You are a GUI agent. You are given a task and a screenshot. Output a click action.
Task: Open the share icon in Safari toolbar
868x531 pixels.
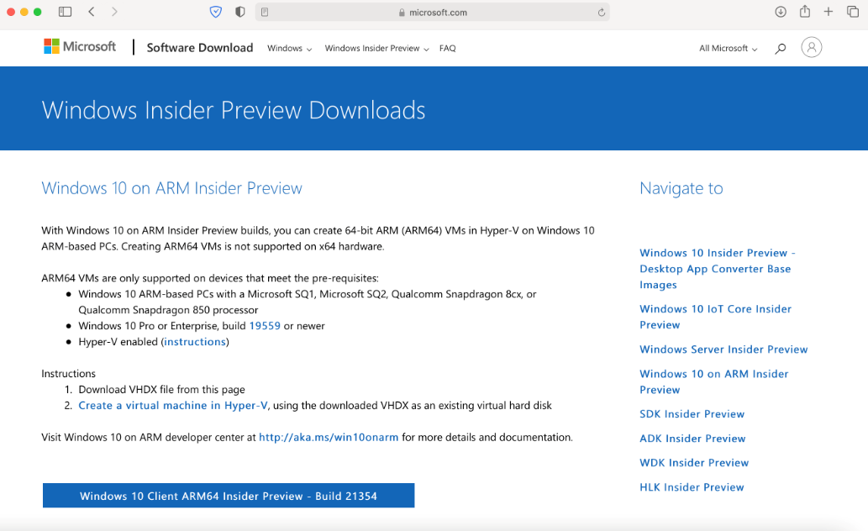pyautogui.click(x=805, y=11)
